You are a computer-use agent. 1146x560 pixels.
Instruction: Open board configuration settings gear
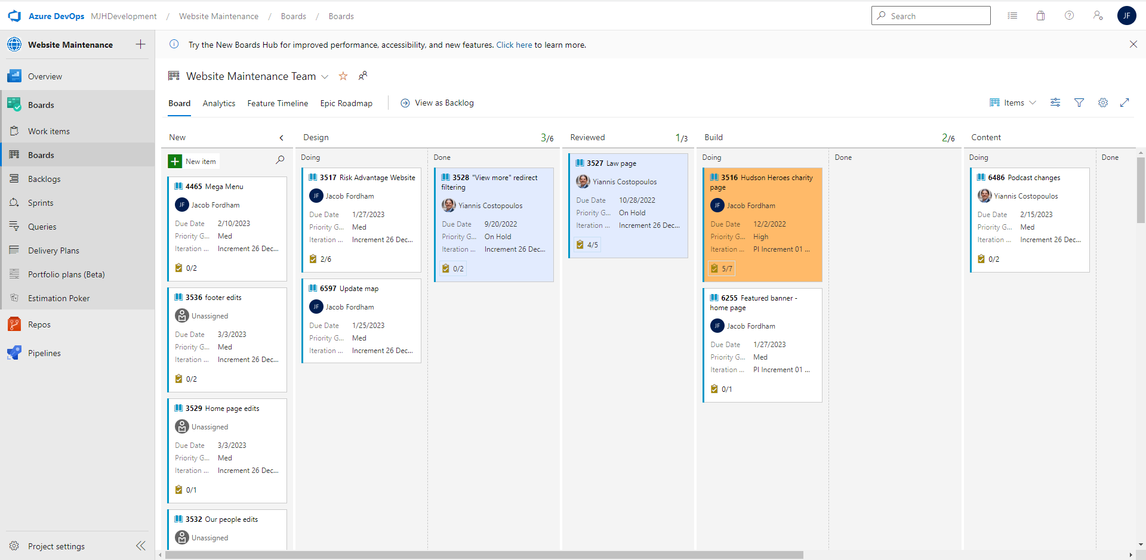click(x=1103, y=103)
